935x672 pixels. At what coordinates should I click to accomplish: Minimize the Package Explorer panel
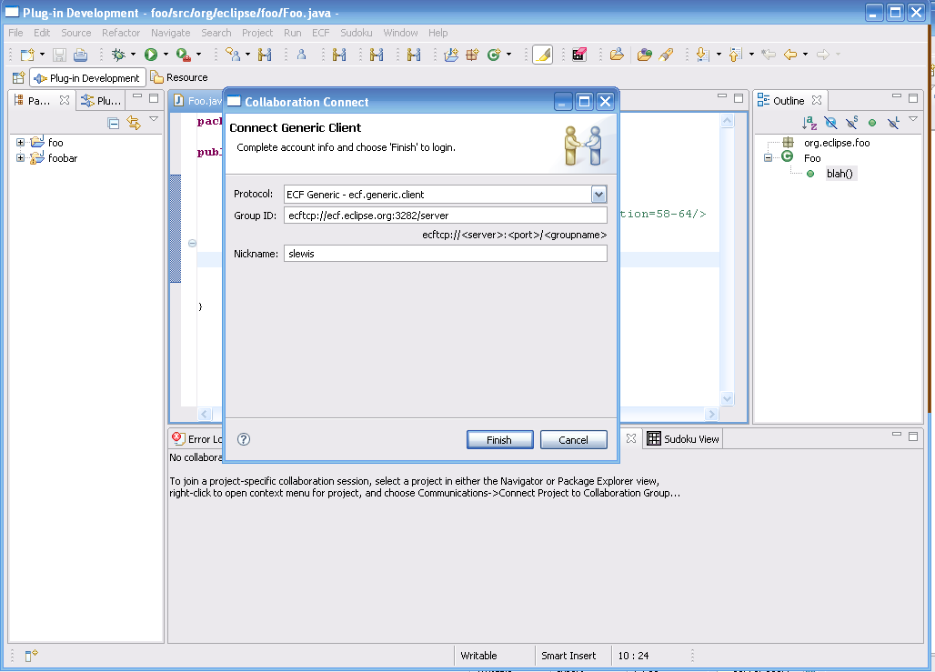tap(137, 96)
